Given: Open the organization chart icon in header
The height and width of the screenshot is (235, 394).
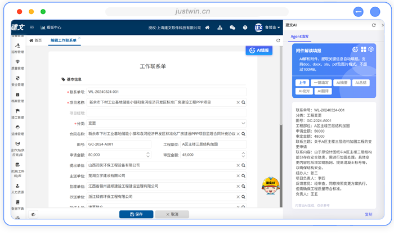Looking at the screenshot, I should coord(220,27).
